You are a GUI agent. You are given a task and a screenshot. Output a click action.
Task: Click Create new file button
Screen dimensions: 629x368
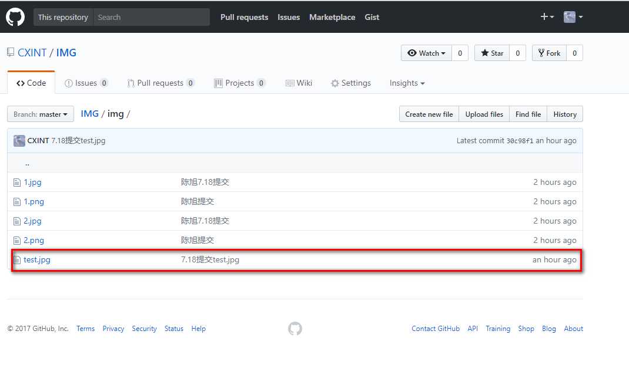coord(429,114)
